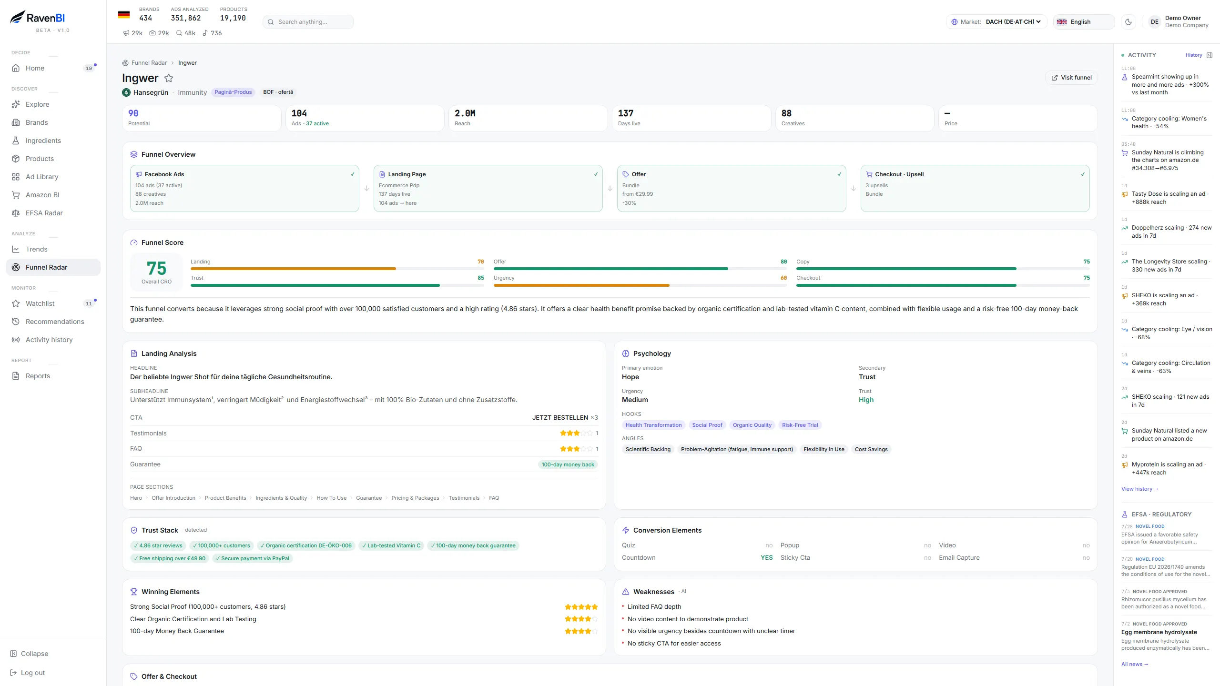Select the Checkout Upsell funnel card

coord(975,188)
